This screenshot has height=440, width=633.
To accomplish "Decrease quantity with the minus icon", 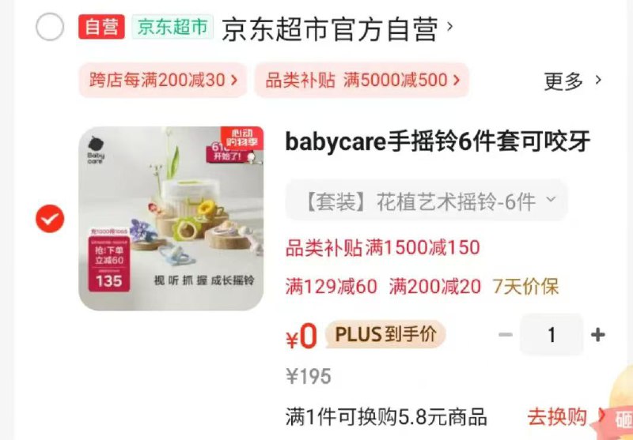I will (x=506, y=335).
